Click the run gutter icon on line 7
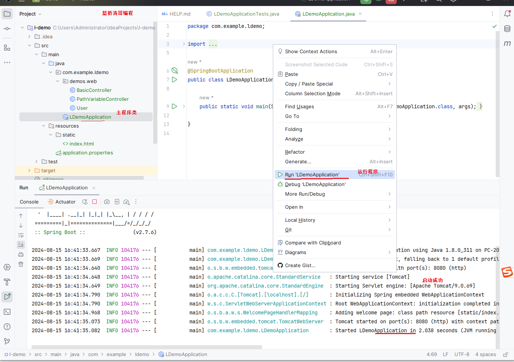Screen dimensions: 514x362 [x=175, y=80]
